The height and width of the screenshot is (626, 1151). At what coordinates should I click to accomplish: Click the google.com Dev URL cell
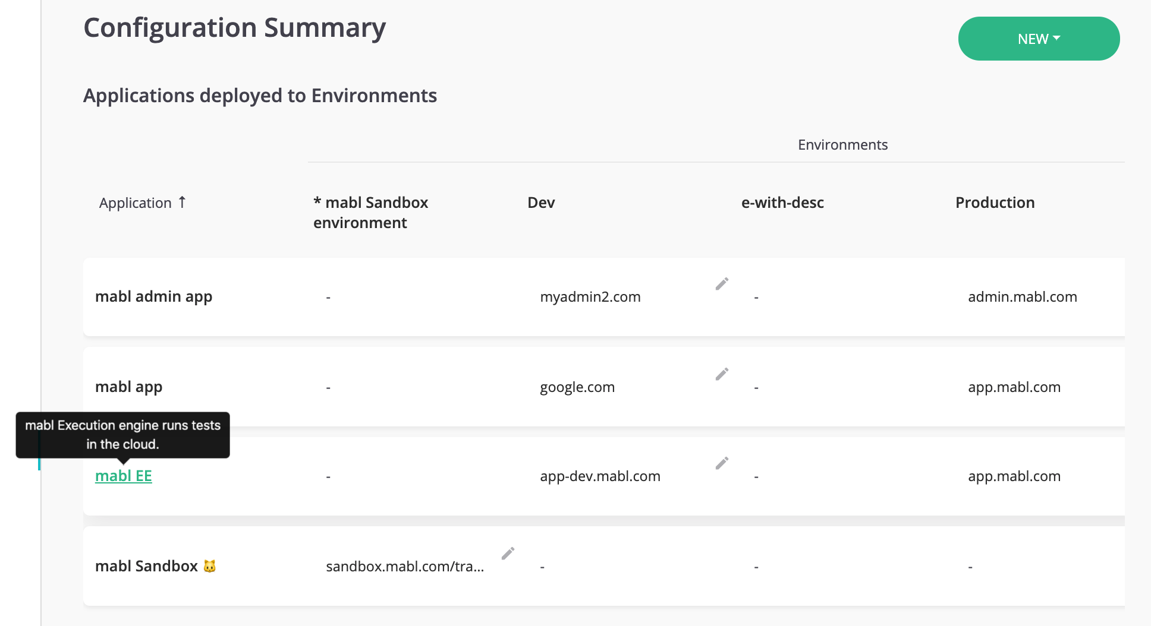[x=577, y=387]
